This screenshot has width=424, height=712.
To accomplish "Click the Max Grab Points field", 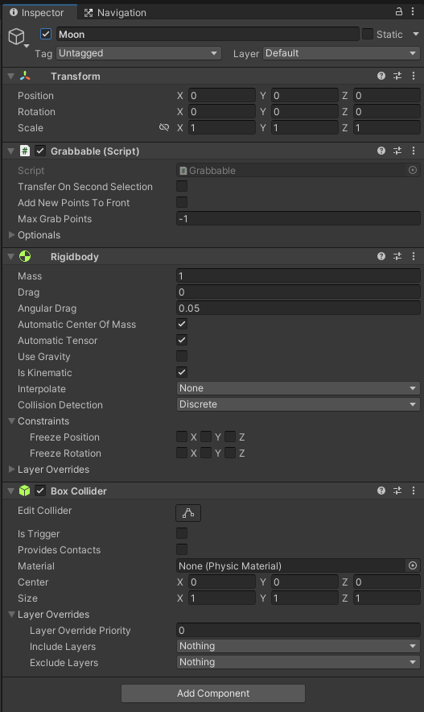I will [298, 219].
